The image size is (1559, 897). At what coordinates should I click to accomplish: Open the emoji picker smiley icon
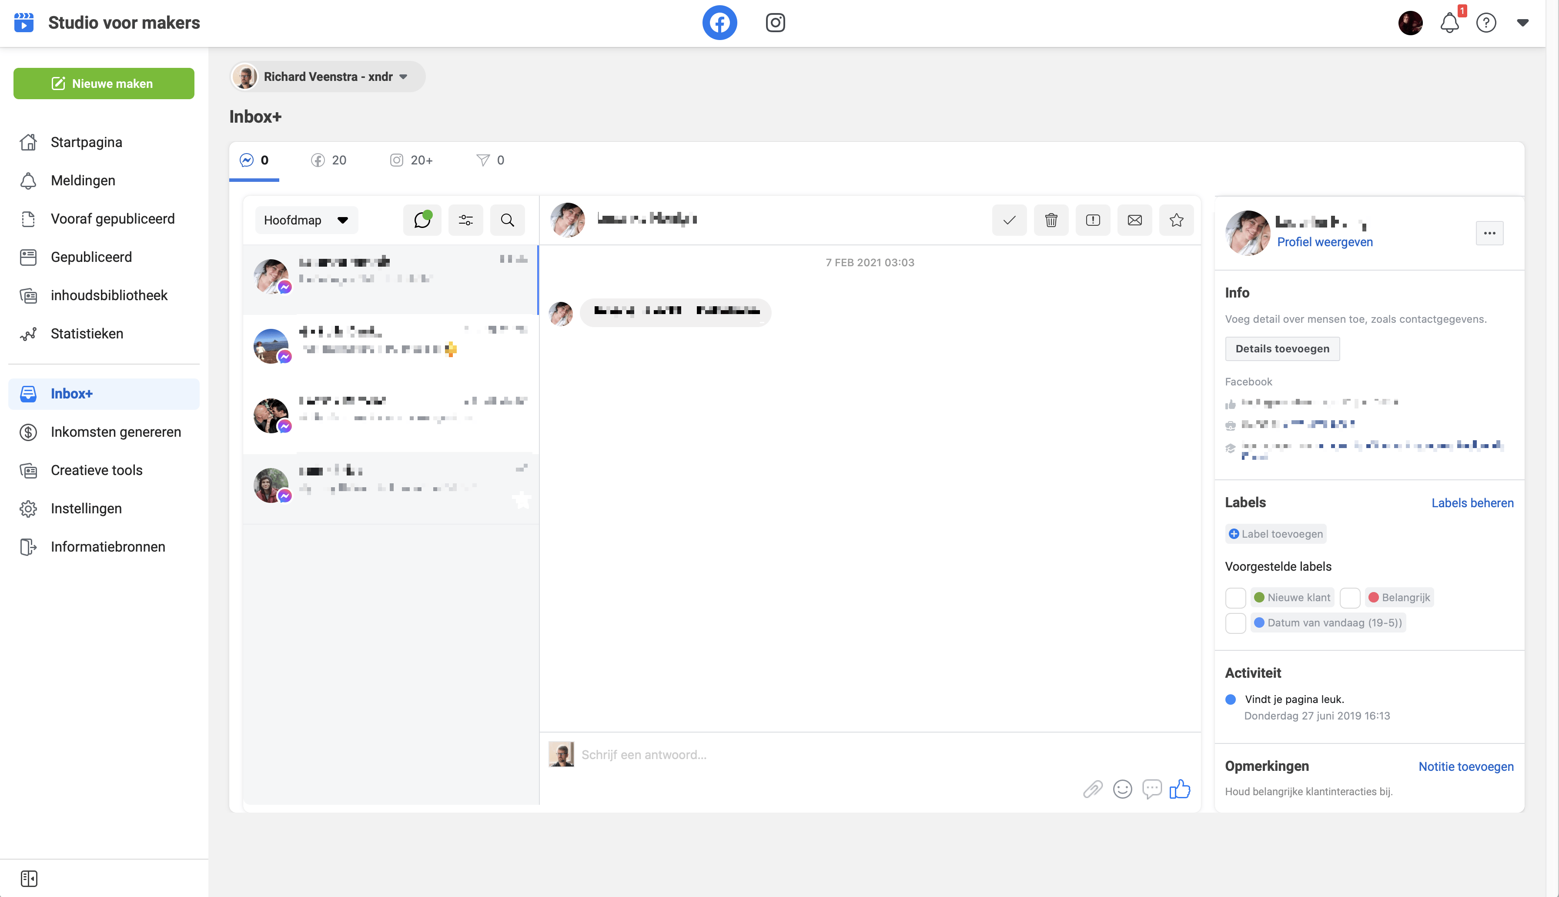pos(1122,789)
